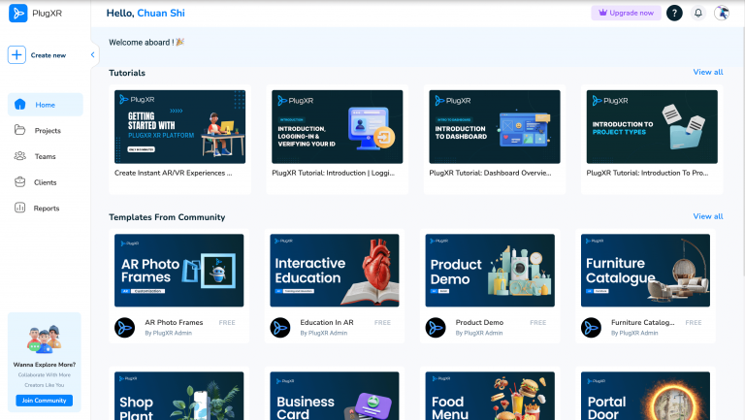745x420 pixels.
Task: Open the Introduction to Dashboard tutorial thumbnail
Action: (495, 126)
